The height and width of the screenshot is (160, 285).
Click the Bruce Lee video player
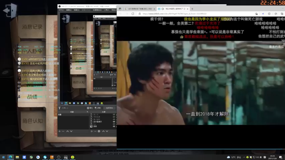coord(201,83)
